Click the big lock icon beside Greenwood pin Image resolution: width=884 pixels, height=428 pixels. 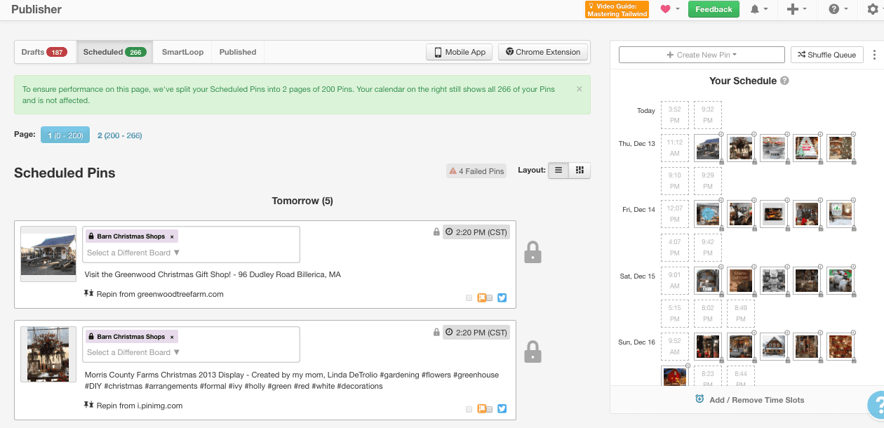(533, 252)
